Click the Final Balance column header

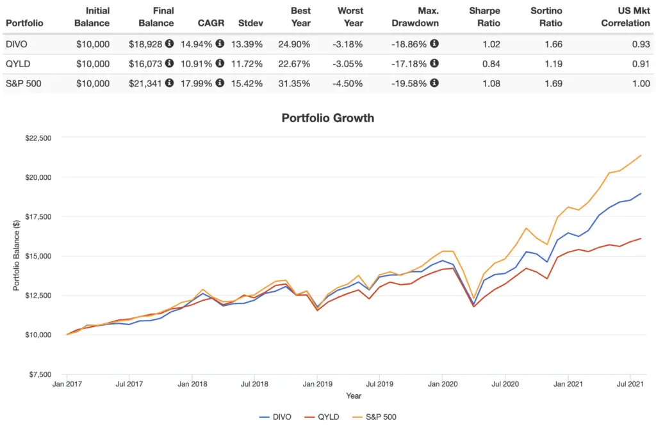[156, 17]
